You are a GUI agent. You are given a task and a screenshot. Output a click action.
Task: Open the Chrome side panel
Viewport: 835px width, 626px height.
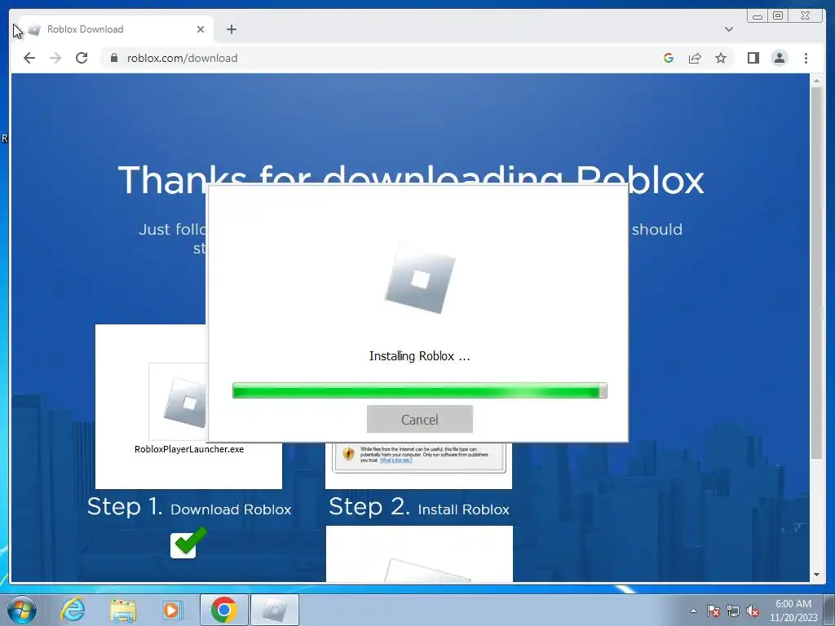753,58
